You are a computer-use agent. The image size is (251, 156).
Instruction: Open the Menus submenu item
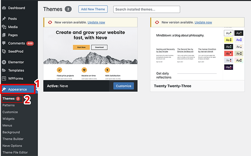point(7,126)
